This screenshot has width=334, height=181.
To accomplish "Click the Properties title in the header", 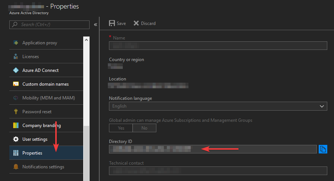I will coord(65,6).
